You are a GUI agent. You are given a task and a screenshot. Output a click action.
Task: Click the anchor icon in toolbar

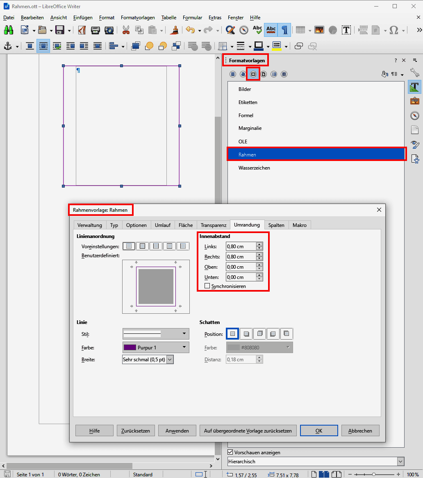(x=8, y=46)
